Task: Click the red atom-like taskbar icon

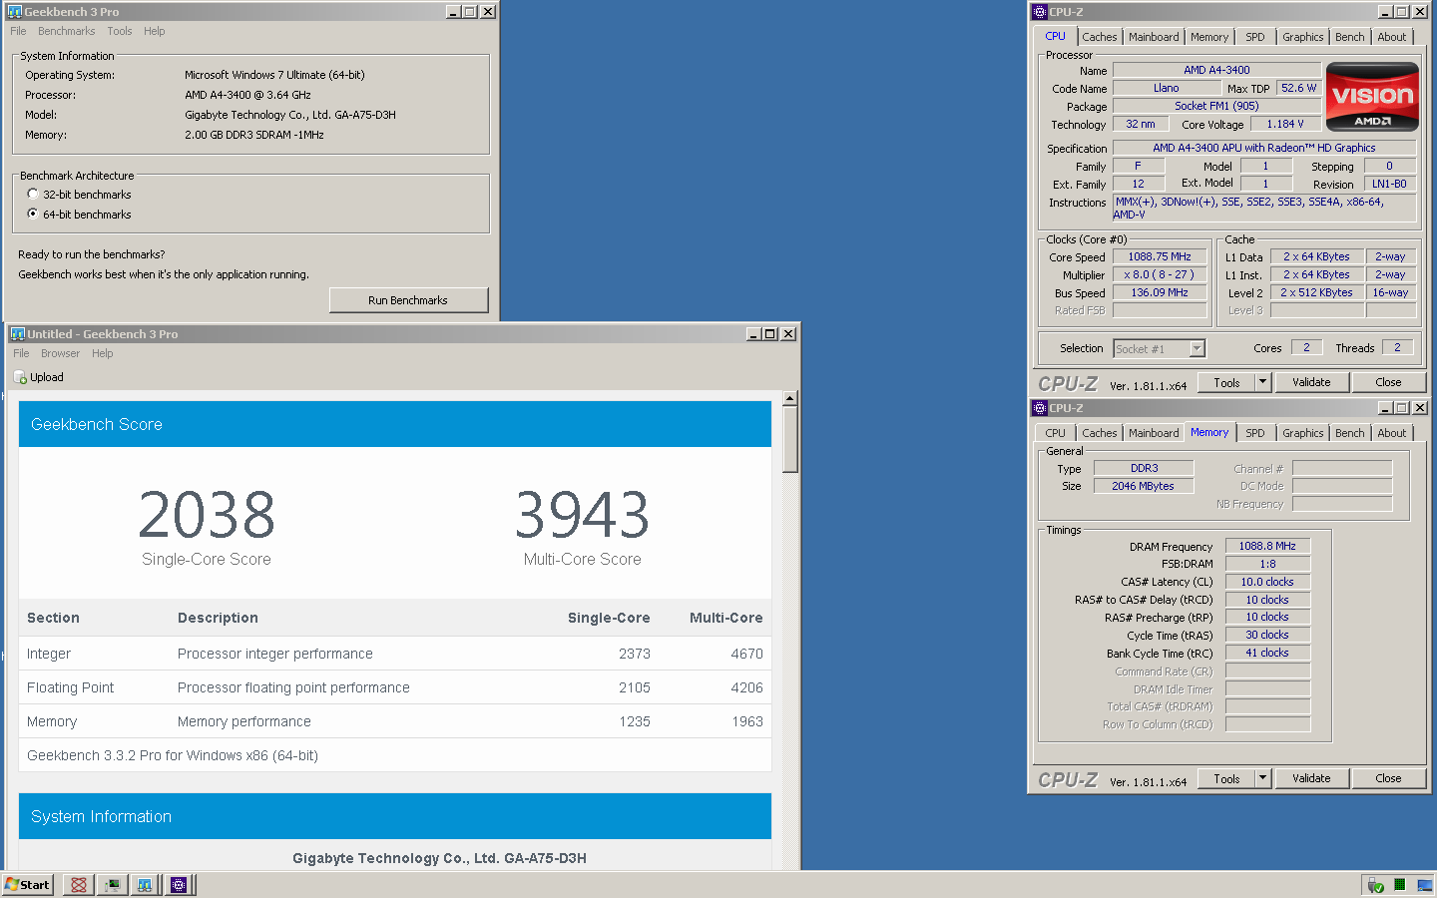Action: (79, 885)
